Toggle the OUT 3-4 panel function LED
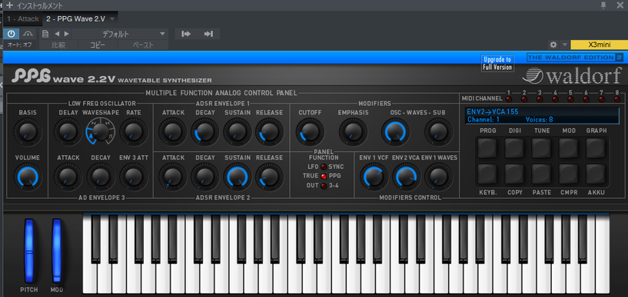 (x=323, y=186)
